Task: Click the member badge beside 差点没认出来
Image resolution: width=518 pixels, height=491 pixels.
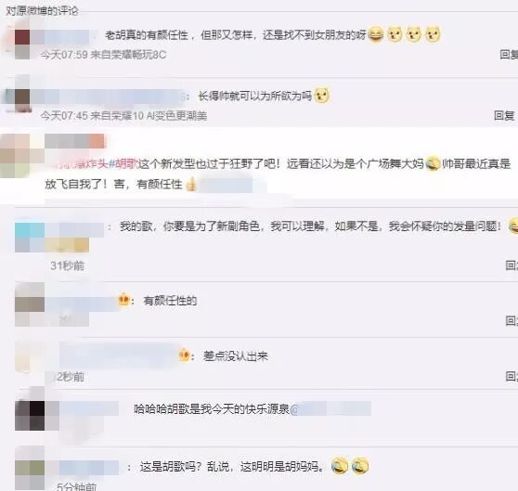Action: 184,355
